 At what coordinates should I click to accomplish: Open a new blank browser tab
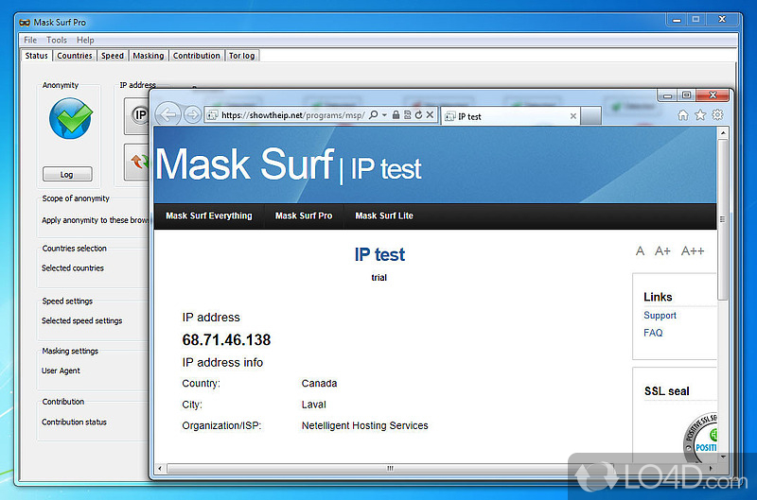coord(590,115)
